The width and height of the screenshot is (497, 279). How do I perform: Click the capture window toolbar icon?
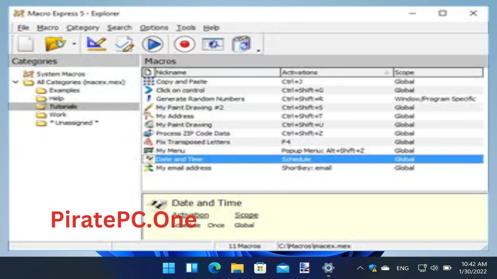[x=213, y=44]
